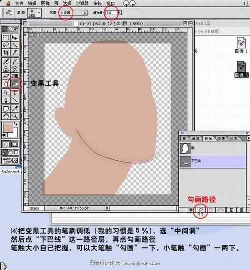Switch to the 历史 (History) tab

[233, 138]
